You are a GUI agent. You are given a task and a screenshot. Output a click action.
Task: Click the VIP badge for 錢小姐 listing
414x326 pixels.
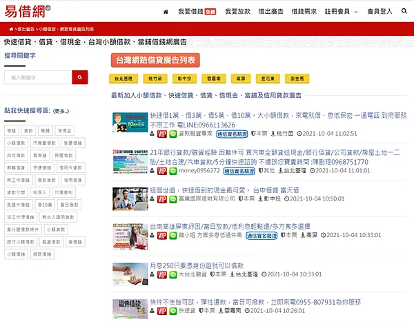coord(162,236)
